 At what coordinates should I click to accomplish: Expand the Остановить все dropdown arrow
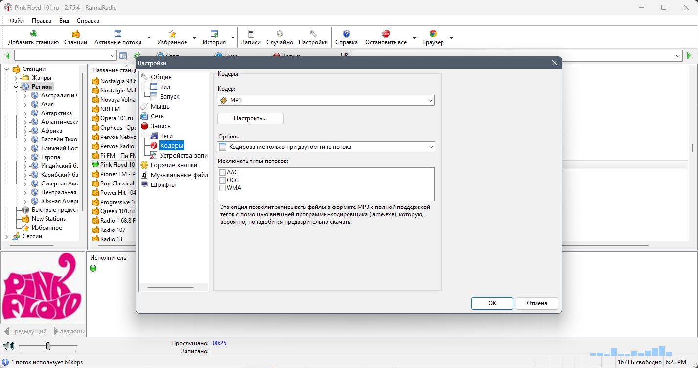coord(414,38)
